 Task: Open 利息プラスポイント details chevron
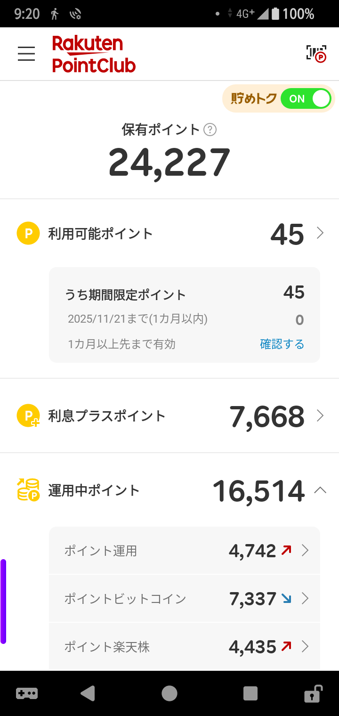320,415
